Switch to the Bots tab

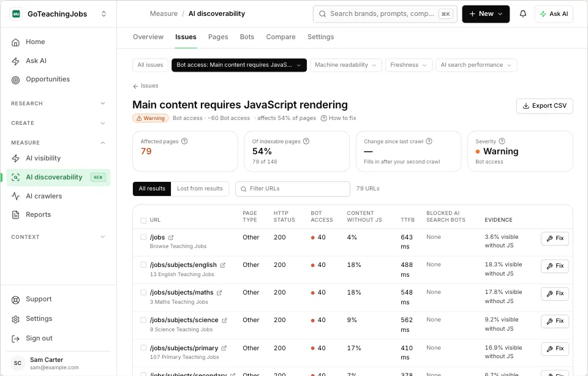point(247,37)
